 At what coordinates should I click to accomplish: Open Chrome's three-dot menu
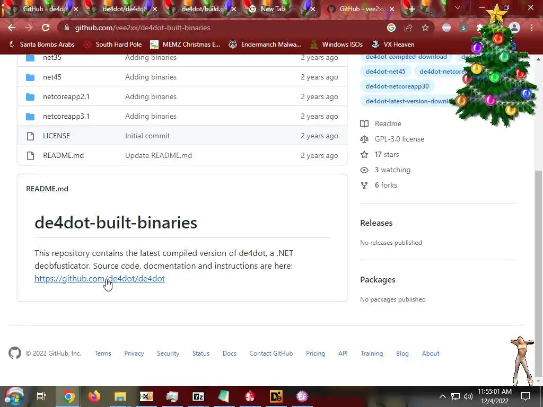click(x=531, y=28)
